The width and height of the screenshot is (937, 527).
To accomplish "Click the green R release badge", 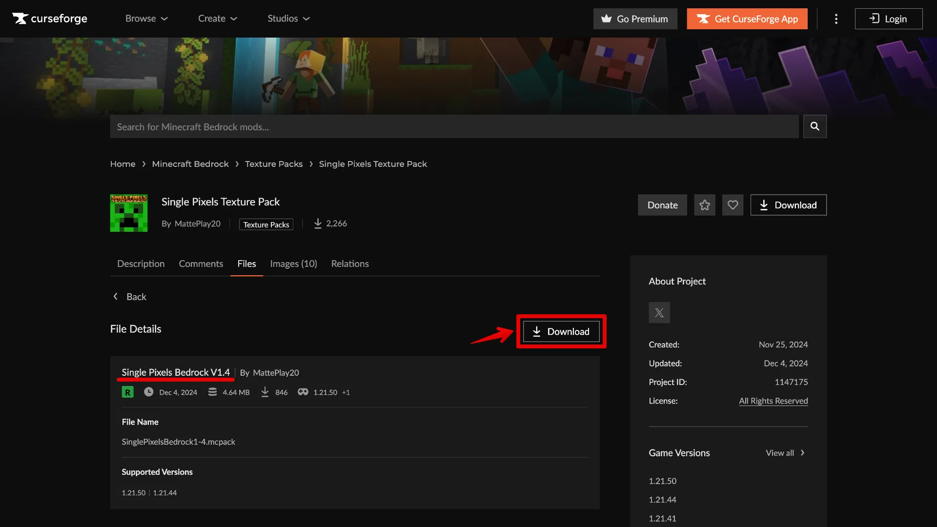I will coord(127,392).
